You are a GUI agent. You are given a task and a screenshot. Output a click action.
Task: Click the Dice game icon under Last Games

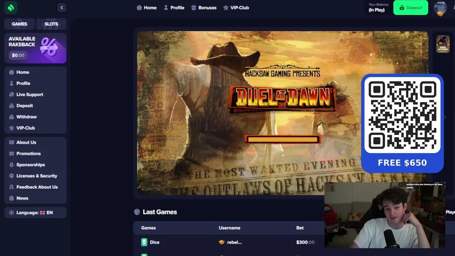click(x=144, y=242)
